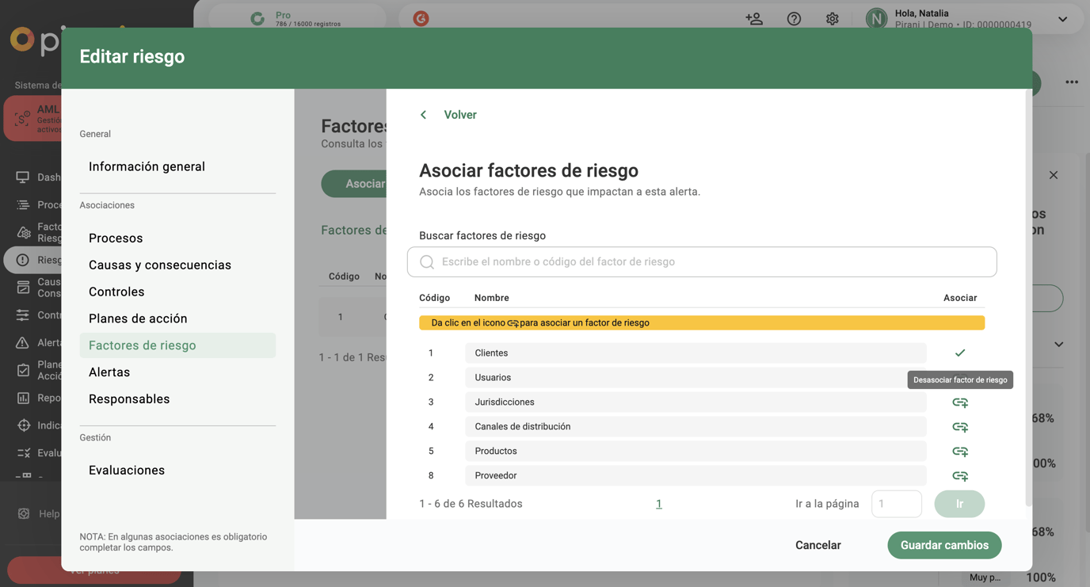Click the Proveedor factor name
This screenshot has width=1090, height=587.
(496, 476)
